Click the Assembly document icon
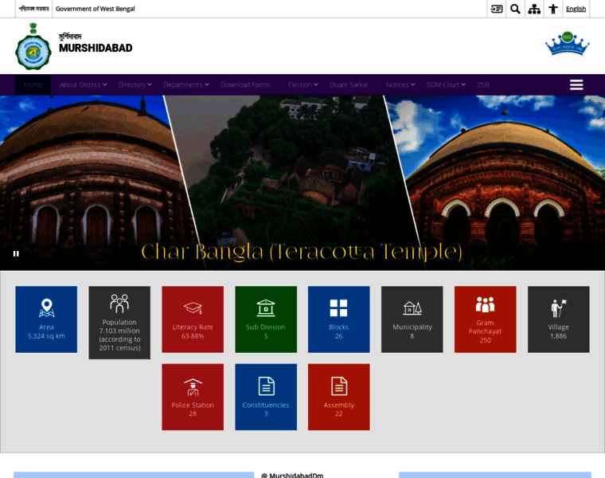This screenshot has height=478, width=605. click(x=339, y=386)
